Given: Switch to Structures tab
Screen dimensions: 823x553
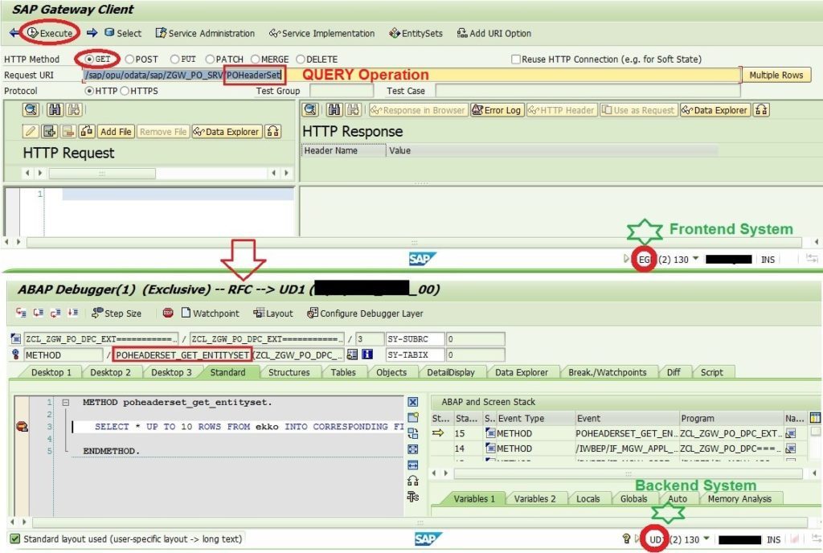Looking at the screenshot, I should pos(289,372).
